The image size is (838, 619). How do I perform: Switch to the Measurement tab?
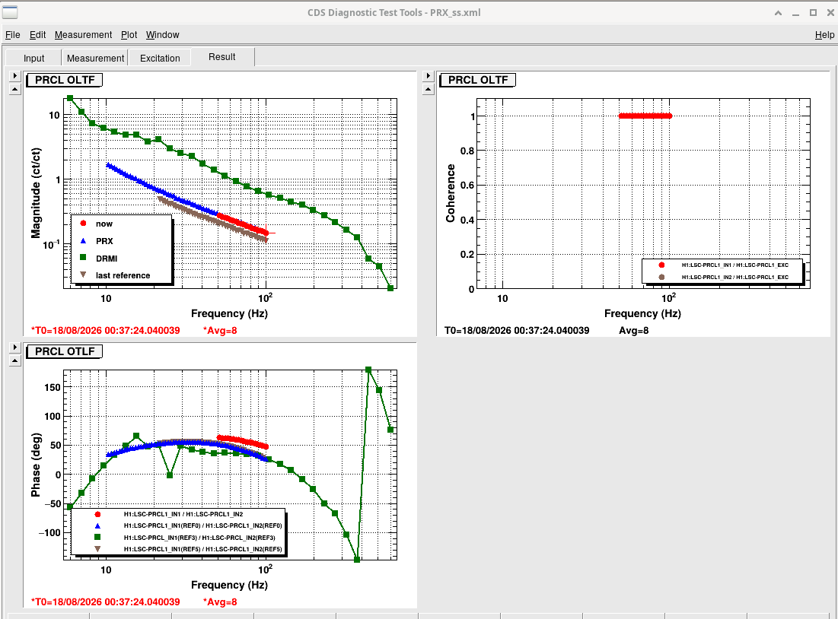(95, 59)
